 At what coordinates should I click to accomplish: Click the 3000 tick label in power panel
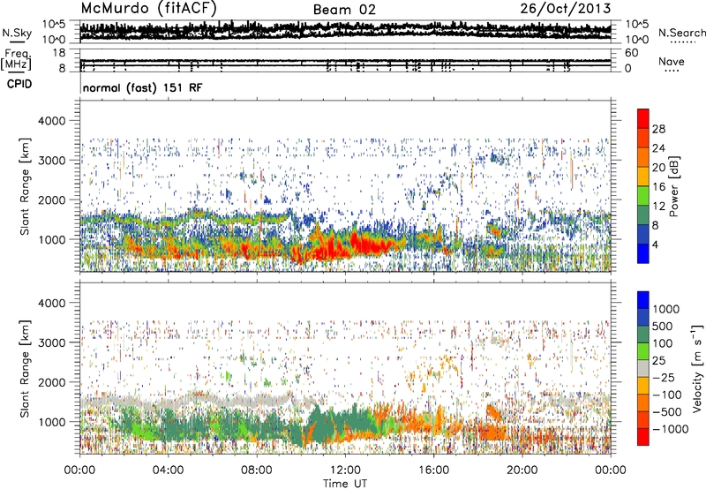(x=51, y=161)
